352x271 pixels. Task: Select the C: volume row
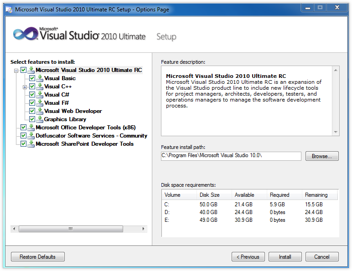click(250, 205)
